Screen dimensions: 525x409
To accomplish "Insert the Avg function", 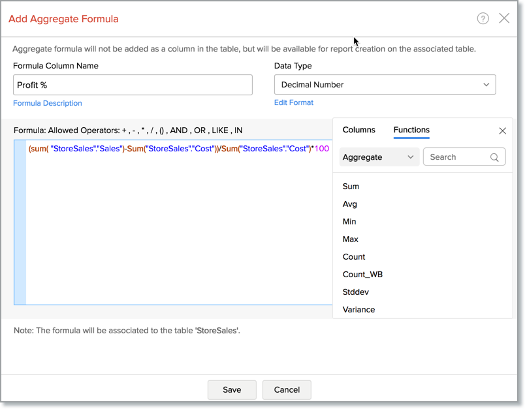I will point(350,204).
